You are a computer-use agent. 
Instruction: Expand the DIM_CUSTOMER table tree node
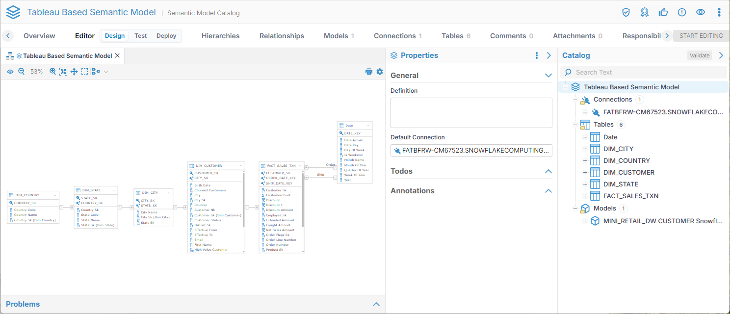pos(585,173)
